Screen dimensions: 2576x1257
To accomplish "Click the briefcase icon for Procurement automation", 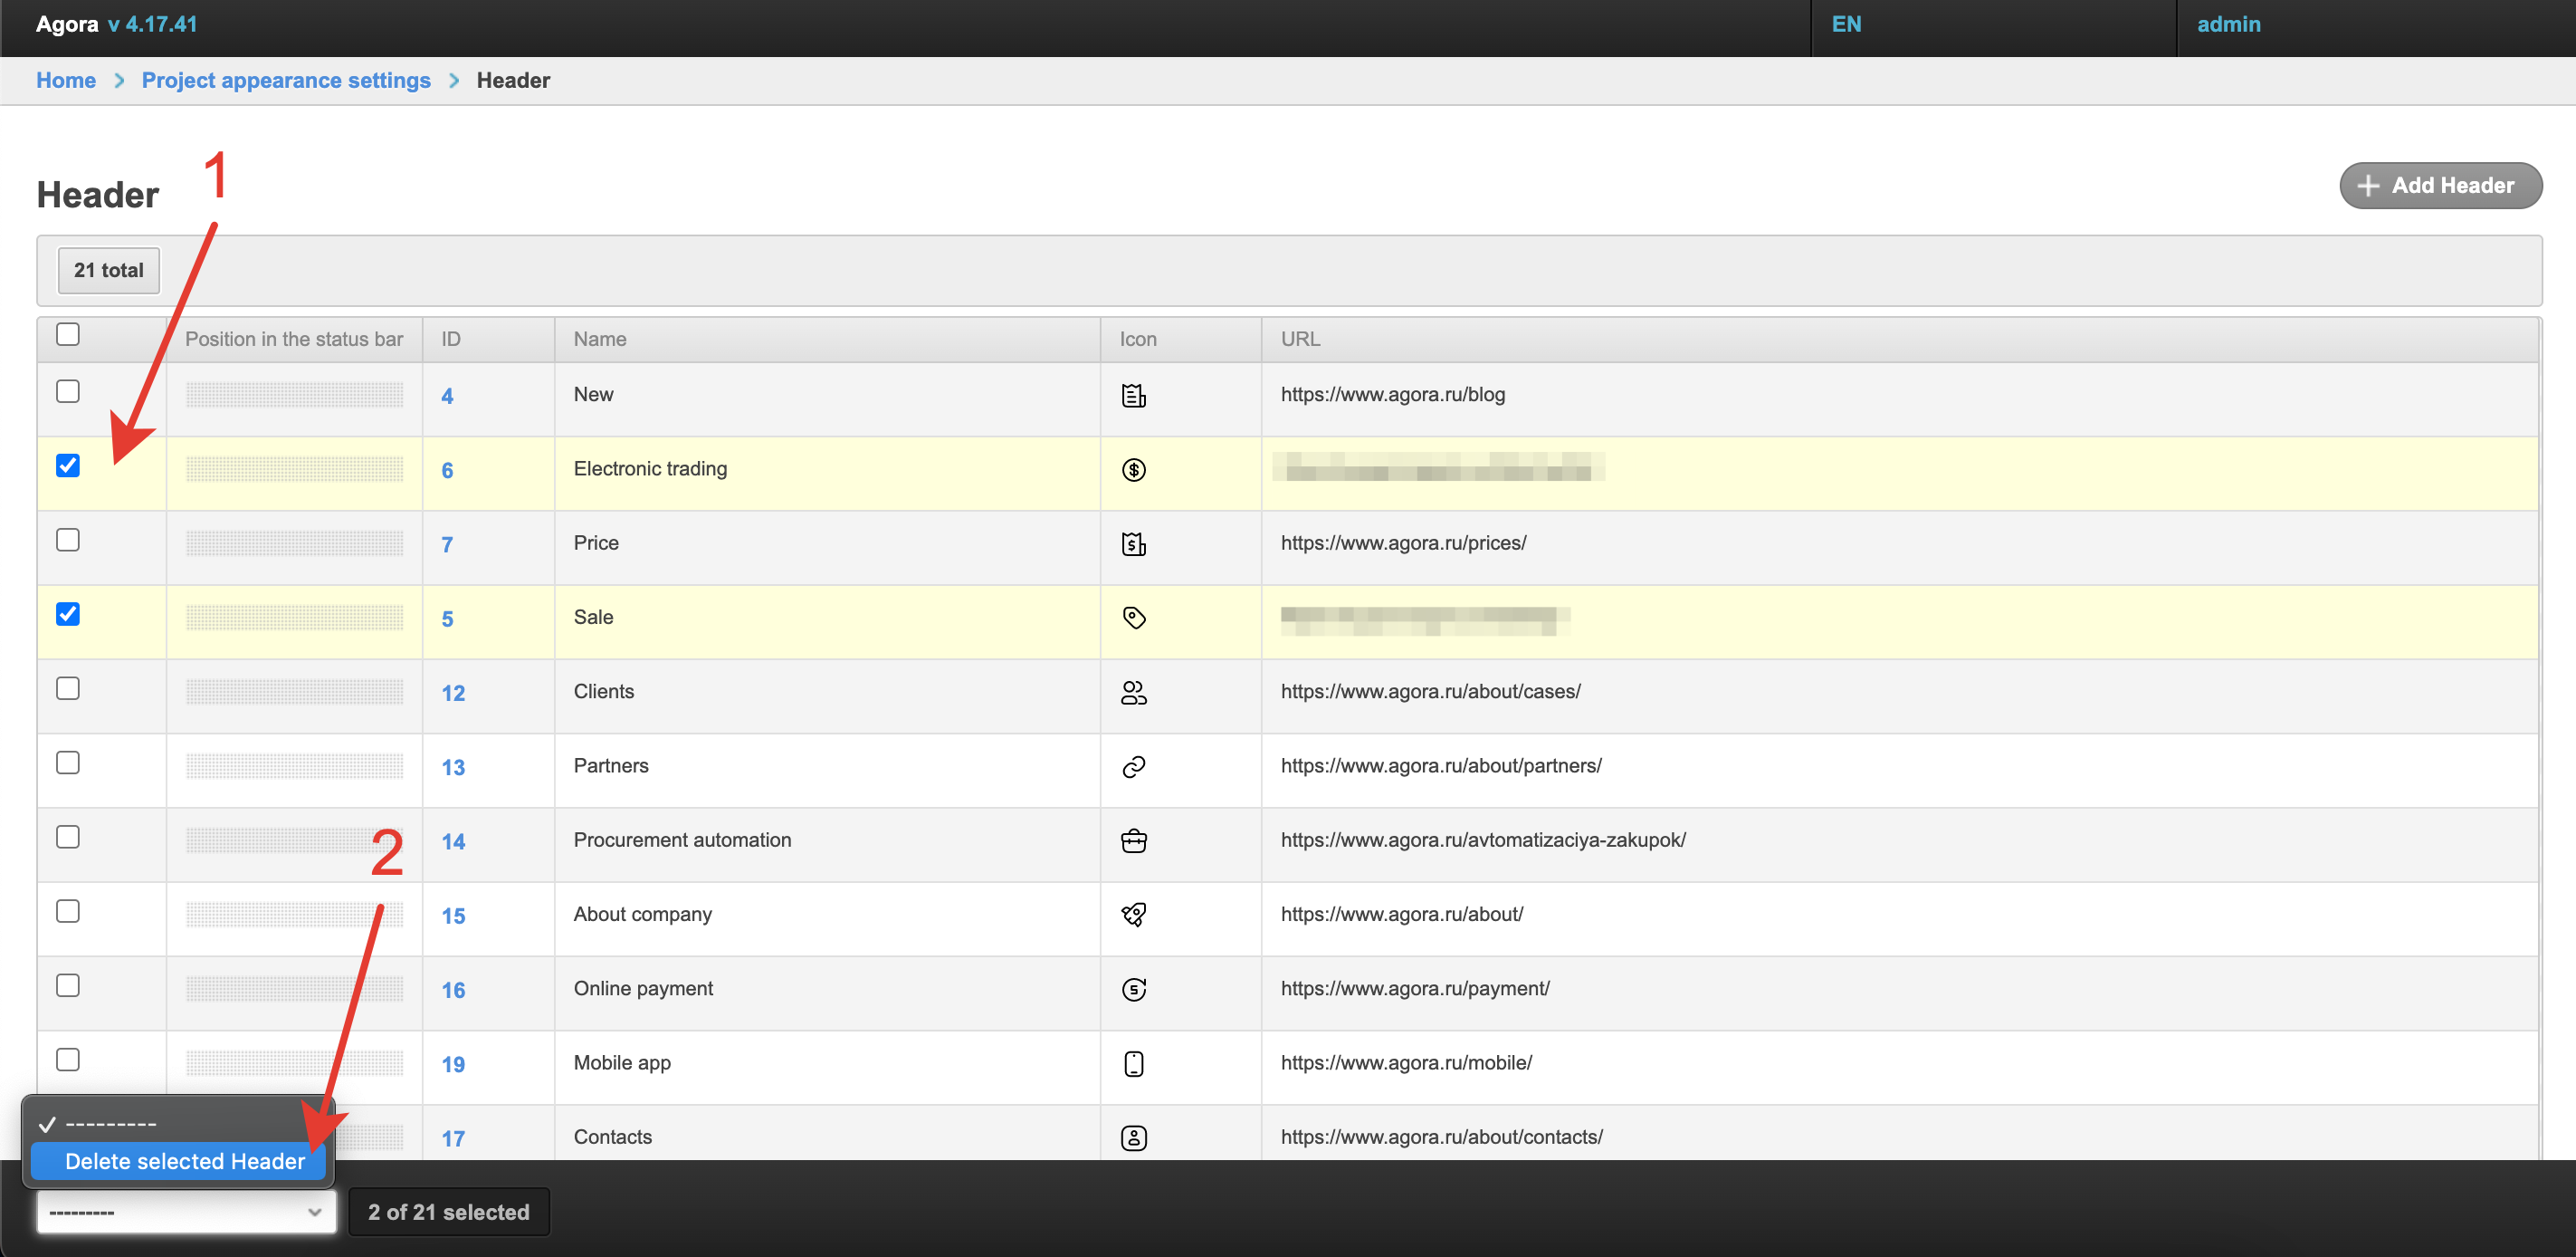I will pos(1133,840).
